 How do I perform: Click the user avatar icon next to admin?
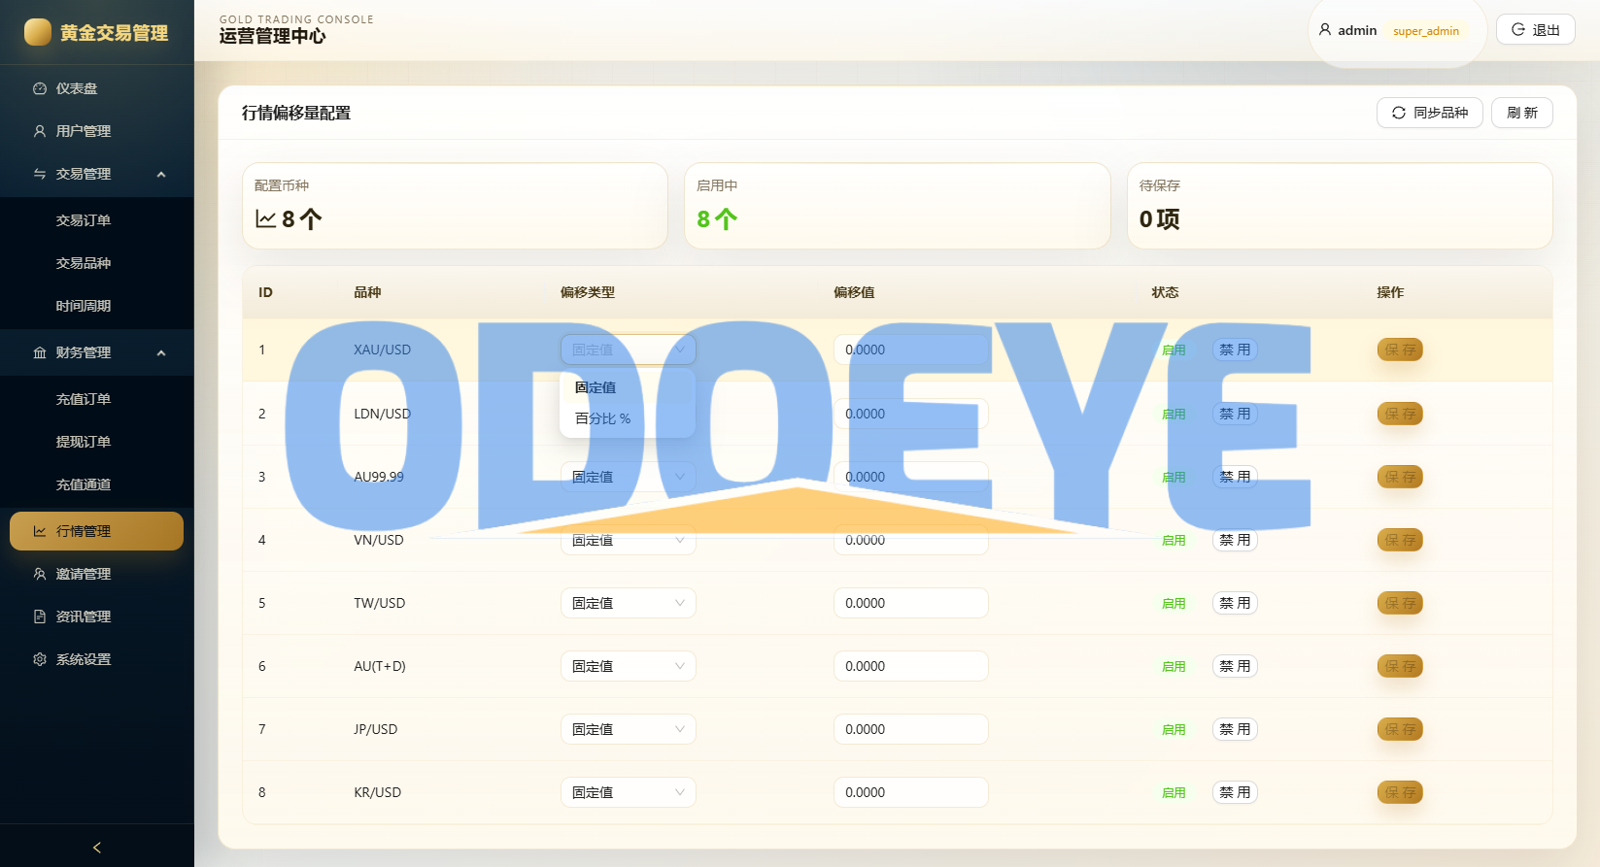click(x=1325, y=30)
